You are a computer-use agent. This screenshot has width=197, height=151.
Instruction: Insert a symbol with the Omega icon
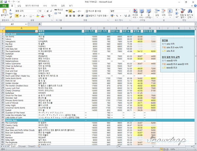(x=58, y=13)
